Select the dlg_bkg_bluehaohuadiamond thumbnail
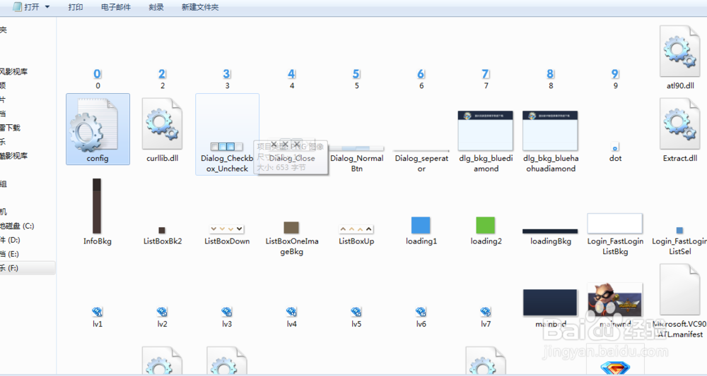The image size is (707, 376). tap(550, 131)
